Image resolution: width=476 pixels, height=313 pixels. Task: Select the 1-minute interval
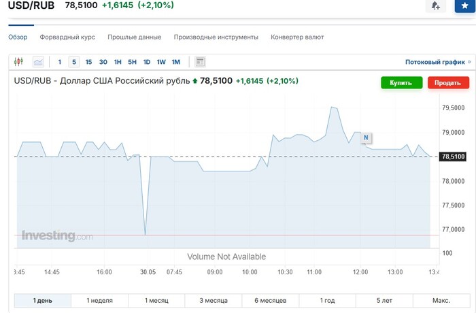60,62
